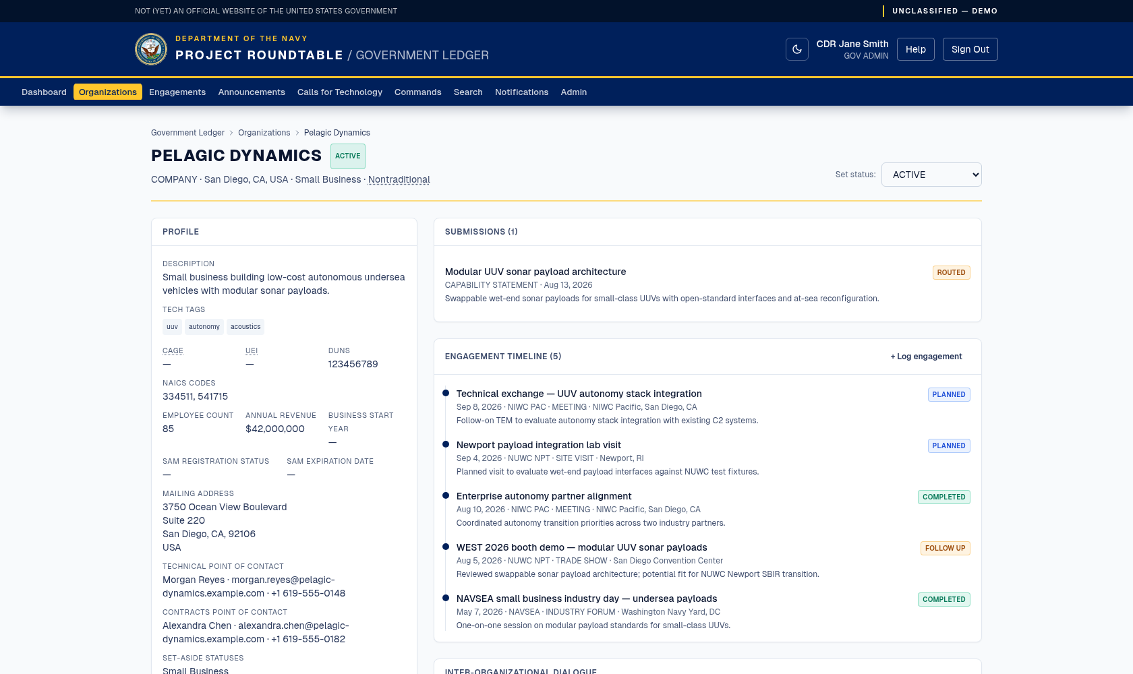1133x674 pixels.
Task: Click the acoustics tech tag
Action: pos(245,327)
